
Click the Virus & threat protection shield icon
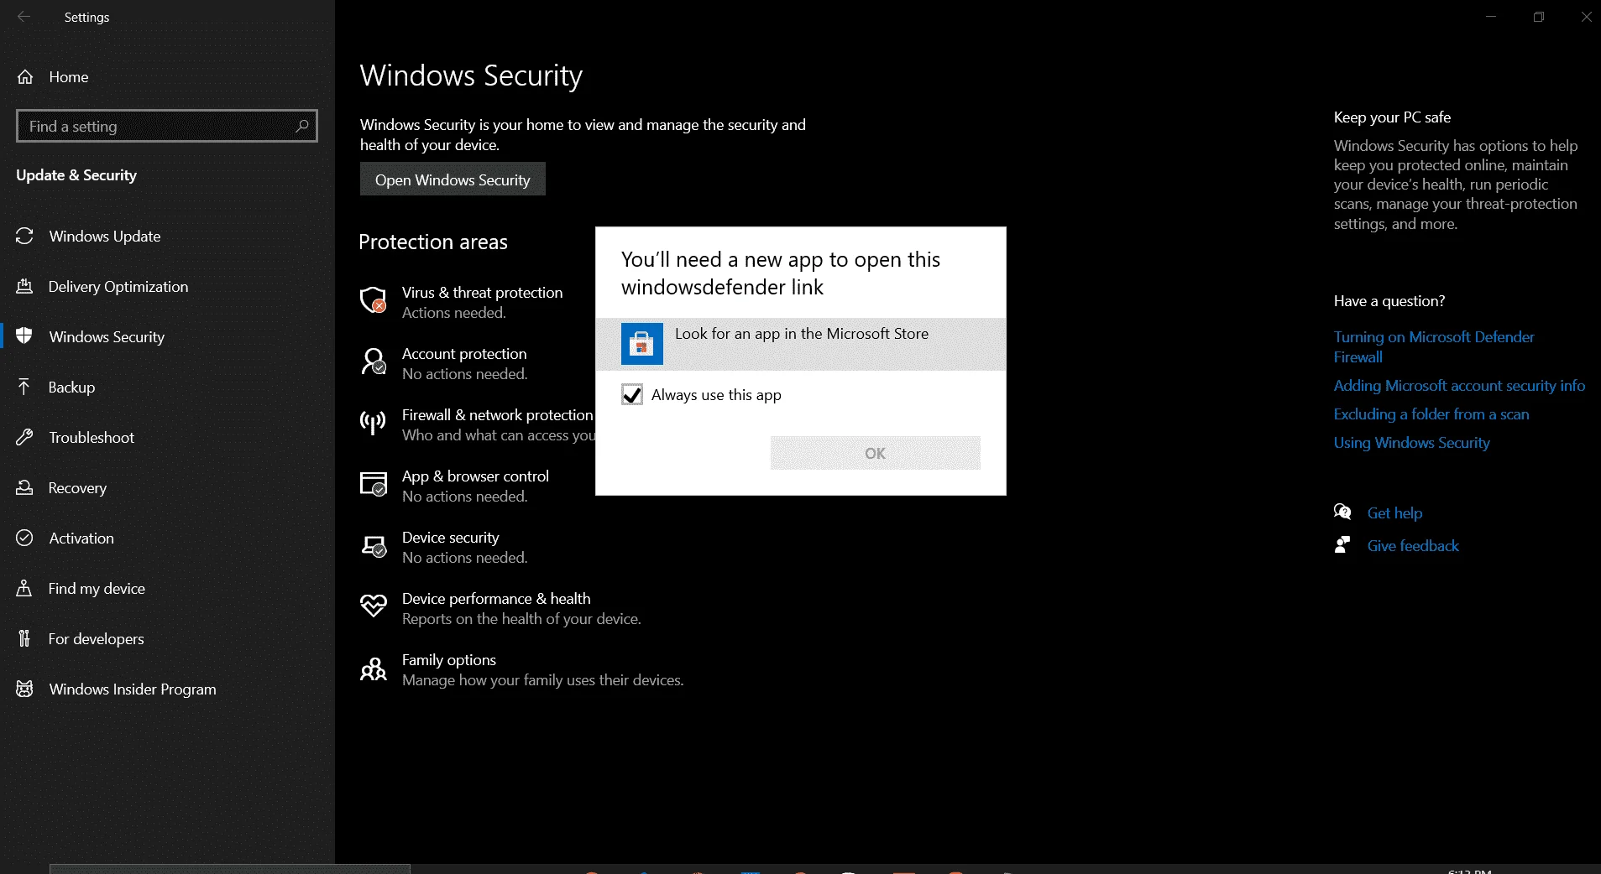[374, 300]
